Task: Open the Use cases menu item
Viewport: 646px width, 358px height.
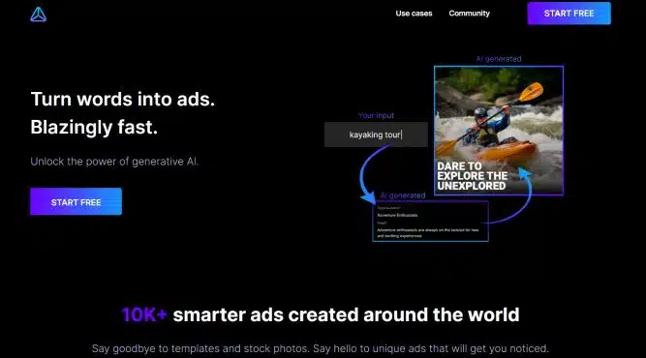Action: pos(414,14)
